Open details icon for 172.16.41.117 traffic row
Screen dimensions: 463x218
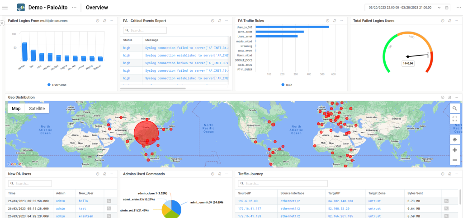(x=446, y=209)
